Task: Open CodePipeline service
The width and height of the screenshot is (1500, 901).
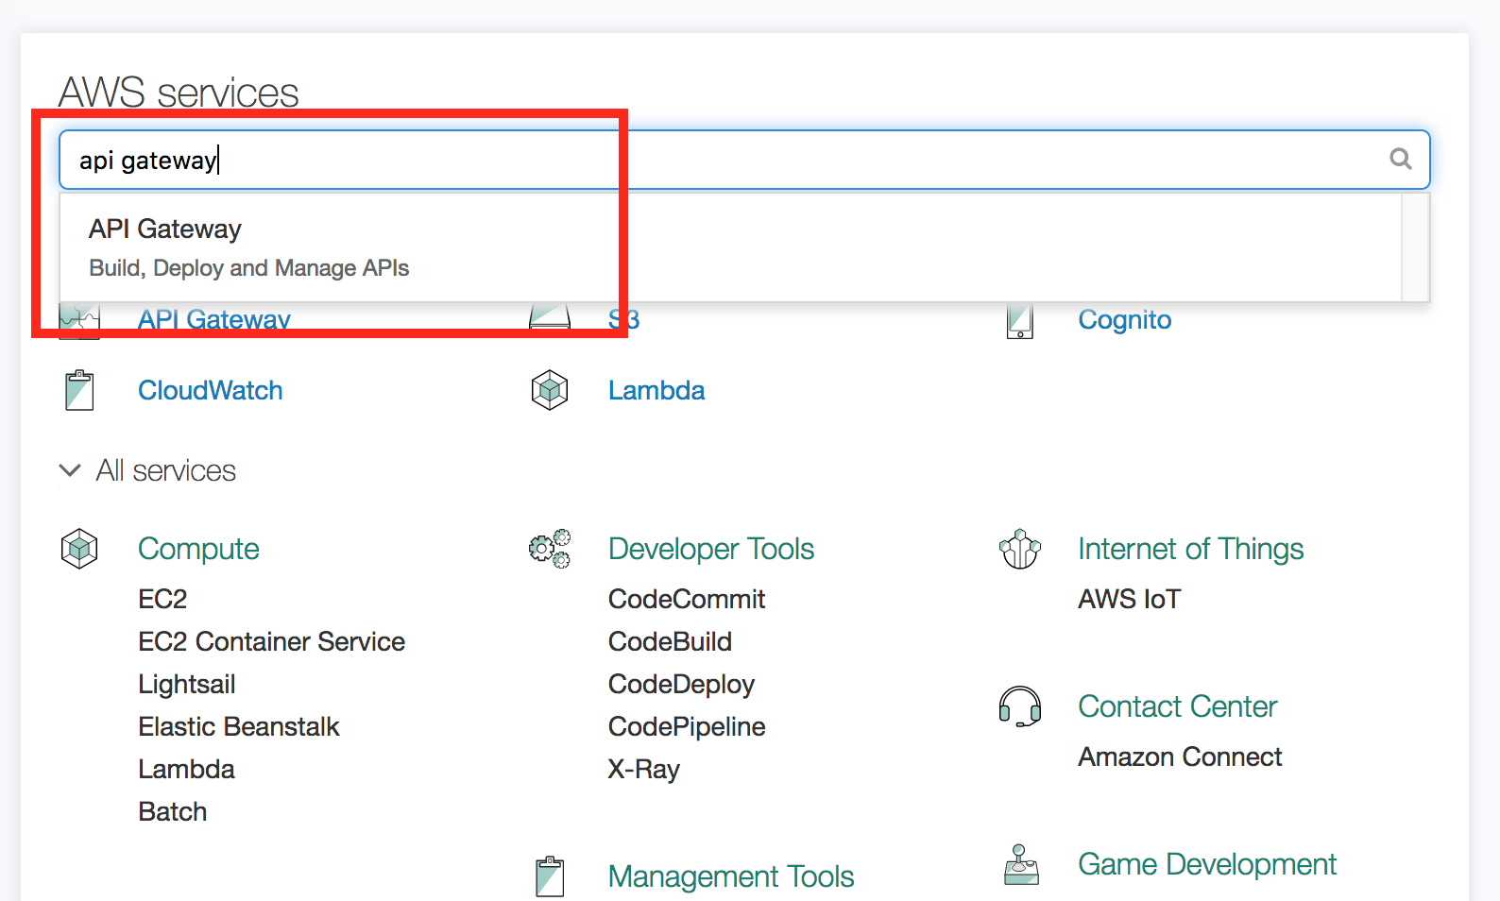Action: [687, 726]
